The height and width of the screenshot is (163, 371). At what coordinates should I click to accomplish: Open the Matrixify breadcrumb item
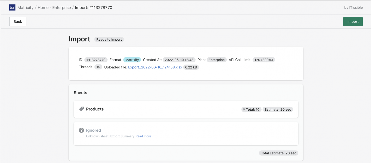tap(25, 7)
